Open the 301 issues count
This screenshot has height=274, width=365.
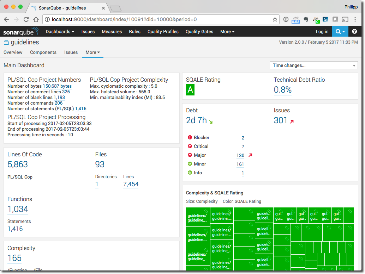click(x=281, y=120)
